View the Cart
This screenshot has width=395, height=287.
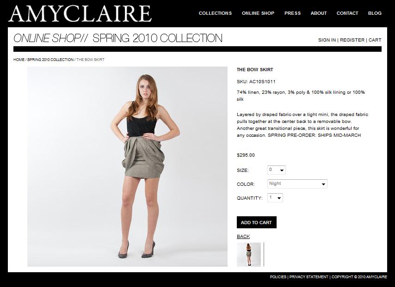click(375, 40)
